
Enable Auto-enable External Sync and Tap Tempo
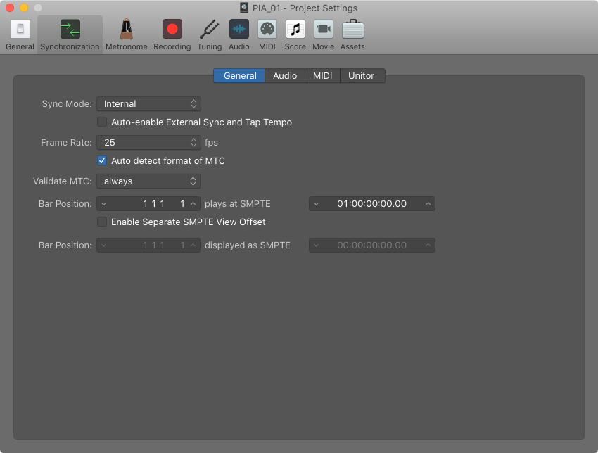pos(103,122)
